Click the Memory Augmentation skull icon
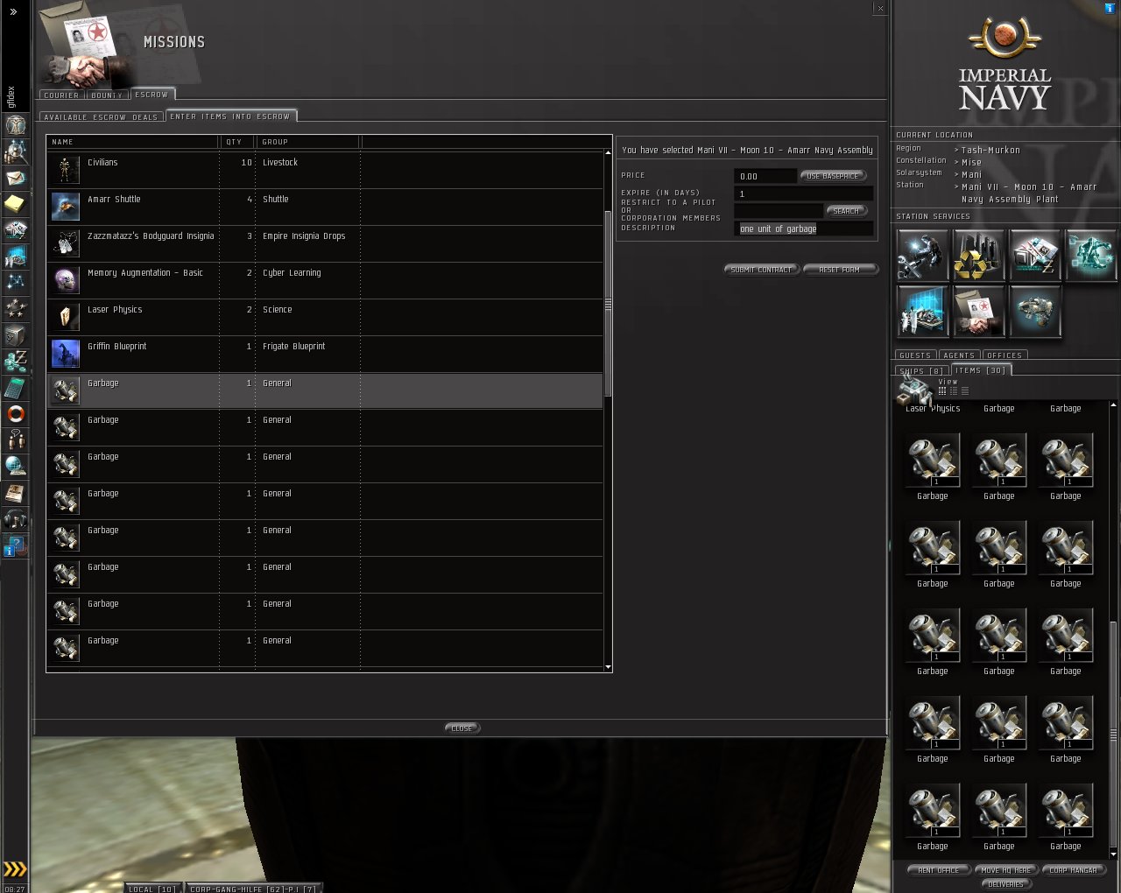This screenshot has height=893, width=1121. point(65,280)
